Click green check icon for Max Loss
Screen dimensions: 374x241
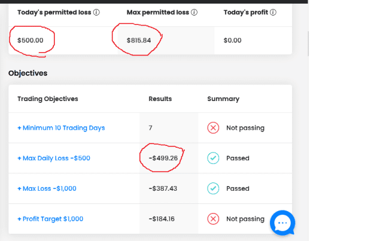click(213, 188)
